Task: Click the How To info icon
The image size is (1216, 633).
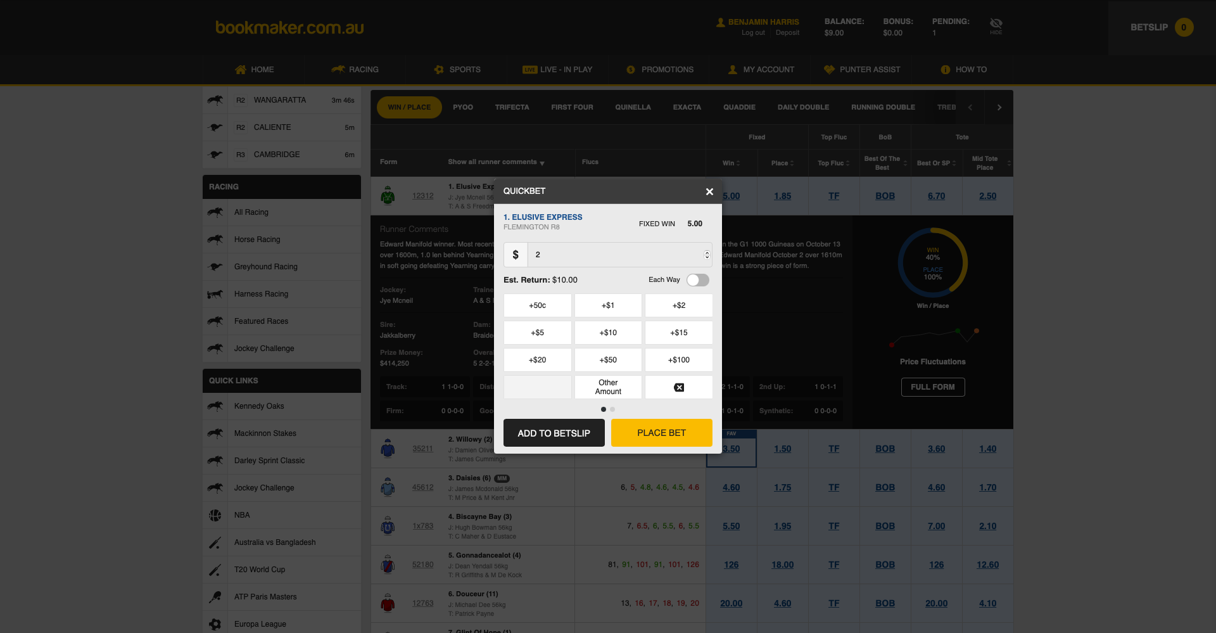Action: click(x=946, y=70)
